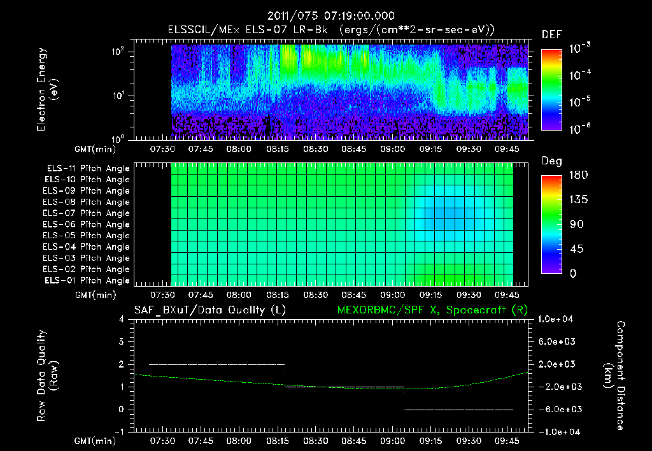Screen dimensions: 652x451
Task: Click the data quality line at level 2
Action: pyautogui.click(x=216, y=364)
